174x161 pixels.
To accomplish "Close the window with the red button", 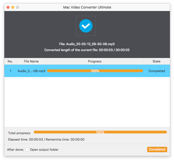I will 8,7.
